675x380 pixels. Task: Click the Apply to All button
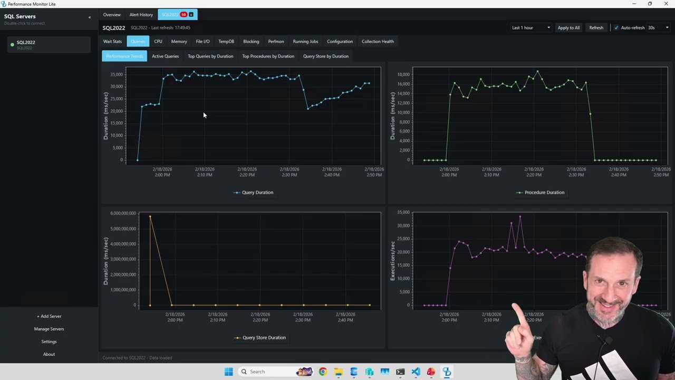tap(568, 27)
